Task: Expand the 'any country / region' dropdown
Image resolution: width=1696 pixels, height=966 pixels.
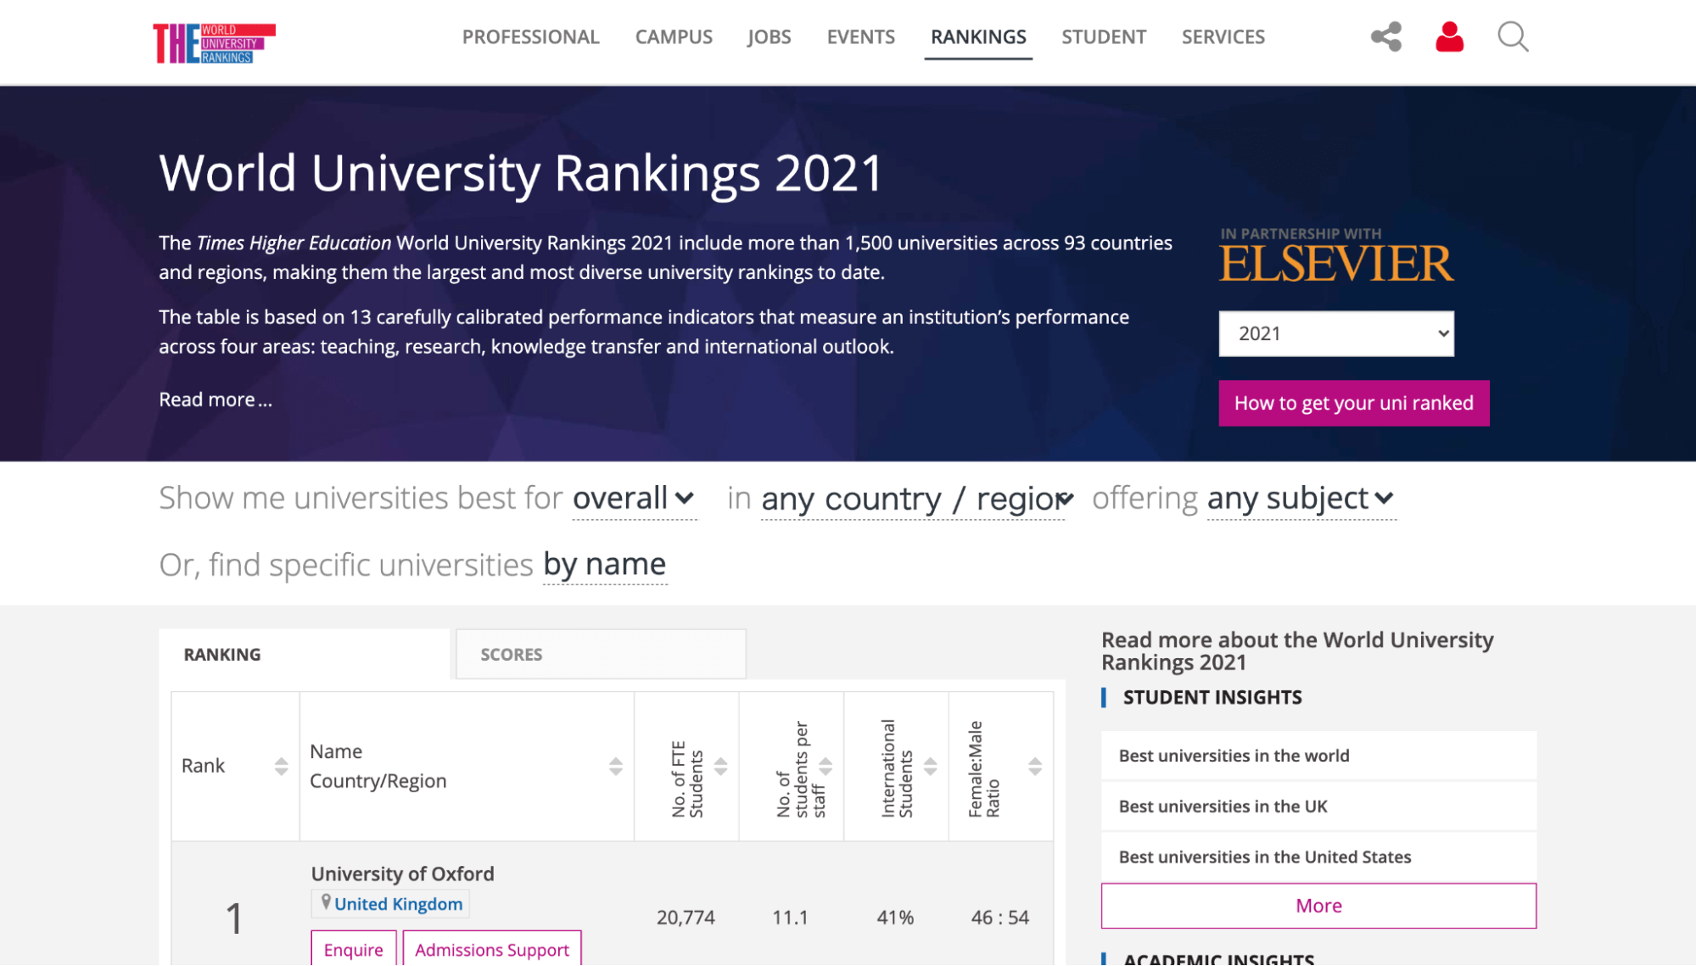Action: (917, 499)
